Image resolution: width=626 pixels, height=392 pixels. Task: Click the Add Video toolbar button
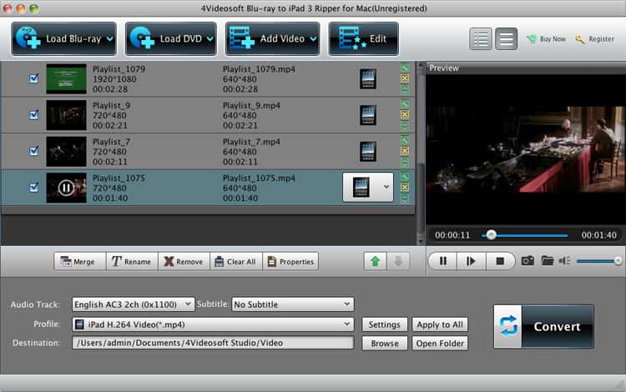click(273, 38)
